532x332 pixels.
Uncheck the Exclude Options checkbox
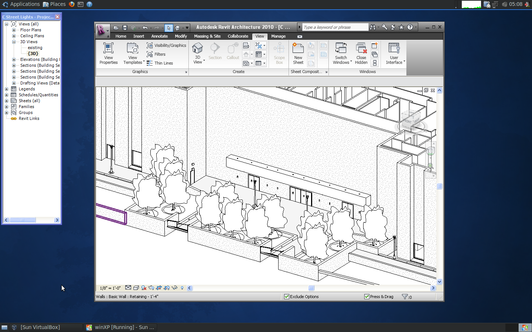coord(286,297)
